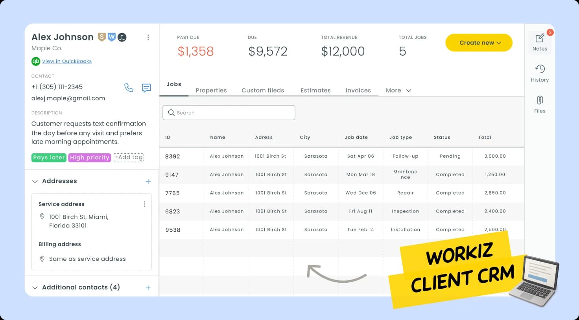Click the due amount $9,572
579x320 pixels.
tap(268, 51)
